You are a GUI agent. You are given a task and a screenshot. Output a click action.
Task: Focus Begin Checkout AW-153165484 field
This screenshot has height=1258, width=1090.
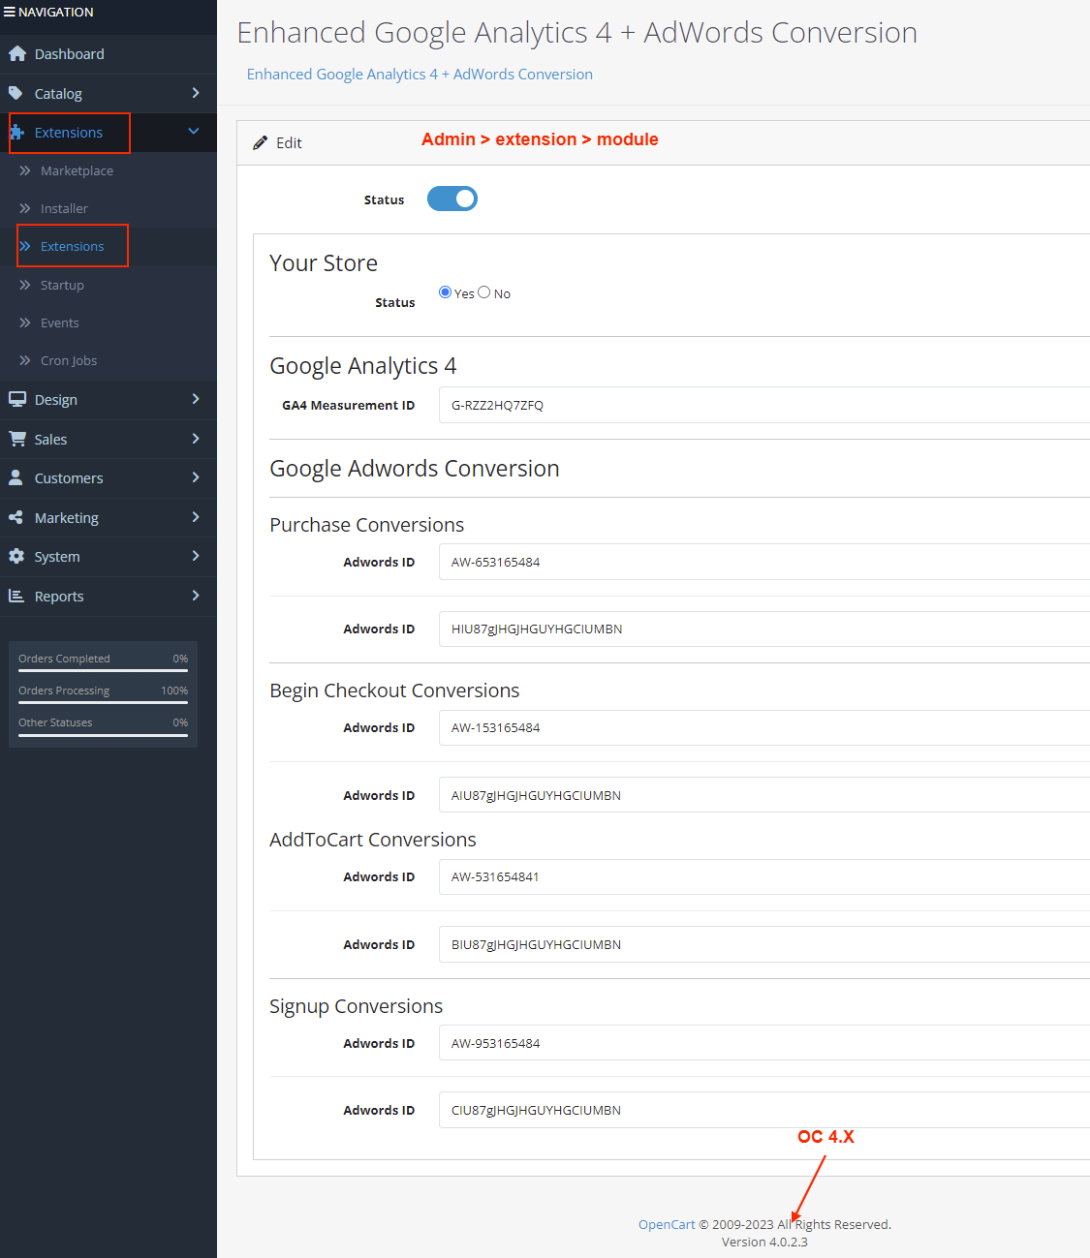764,727
